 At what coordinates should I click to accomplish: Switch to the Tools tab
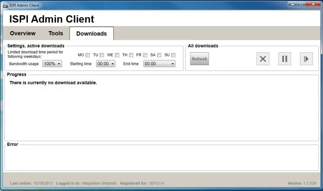pos(56,33)
